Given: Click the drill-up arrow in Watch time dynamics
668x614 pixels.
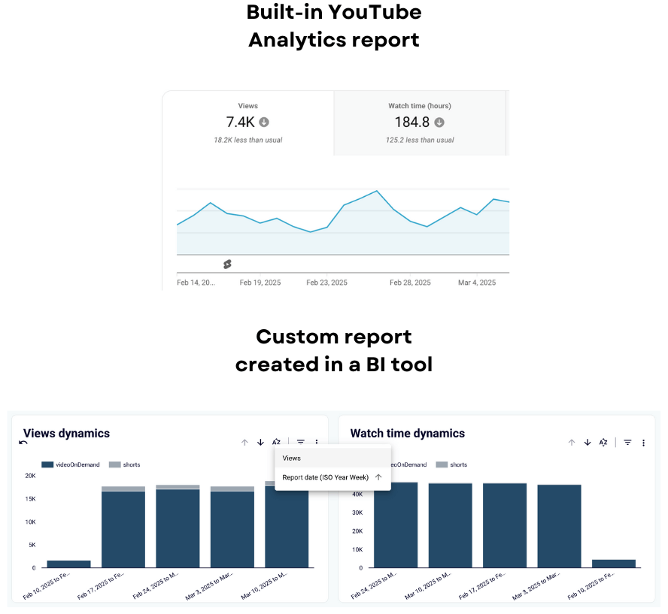Looking at the screenshot, I should [572, 443].
